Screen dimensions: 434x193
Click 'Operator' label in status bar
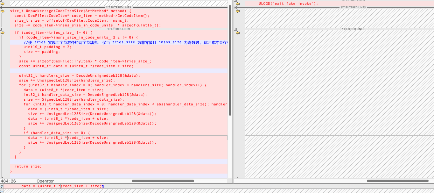point(45,181)
